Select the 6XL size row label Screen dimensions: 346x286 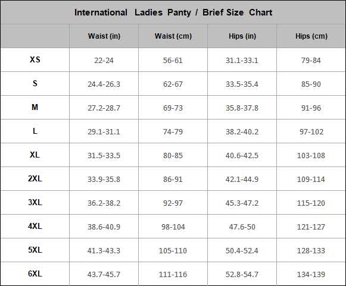[x=35, y=274]
